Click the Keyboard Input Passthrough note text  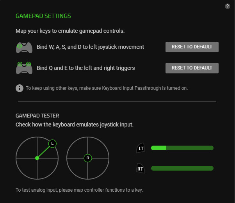coord(107,88)
